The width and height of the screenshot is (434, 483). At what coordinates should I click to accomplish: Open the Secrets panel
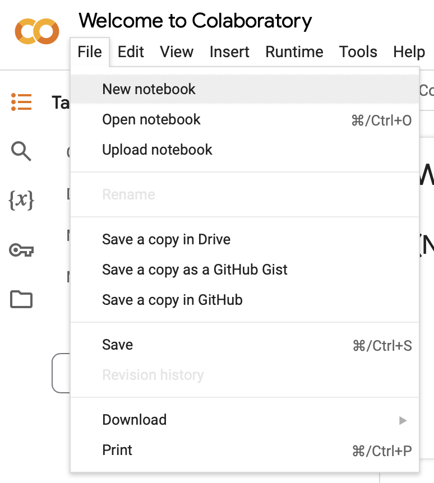point(21,250)
